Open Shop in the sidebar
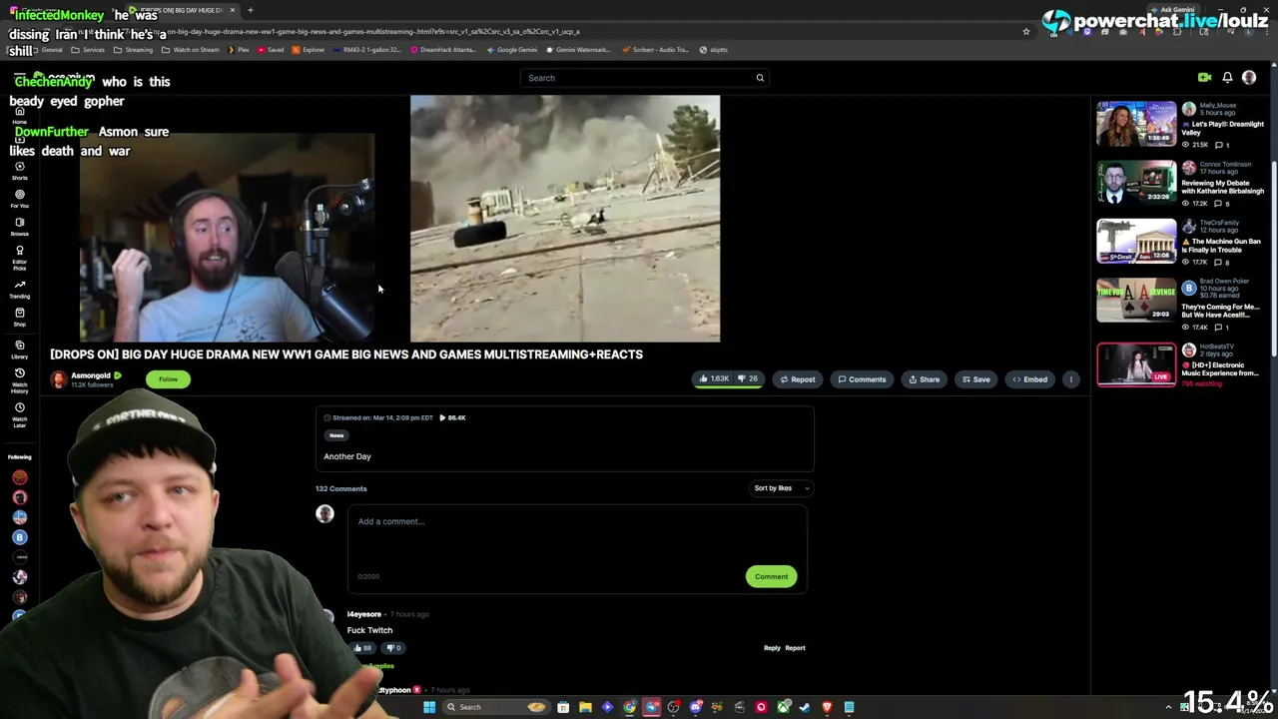 point(19,317)
